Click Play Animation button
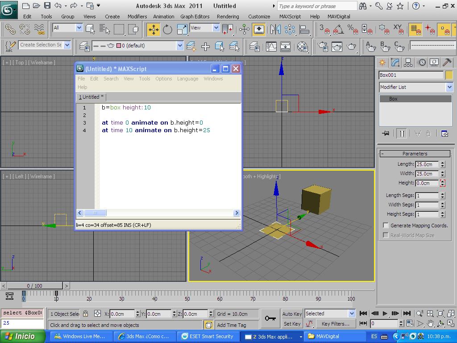Screen dimensions: 457x343 tap(385, 314)
